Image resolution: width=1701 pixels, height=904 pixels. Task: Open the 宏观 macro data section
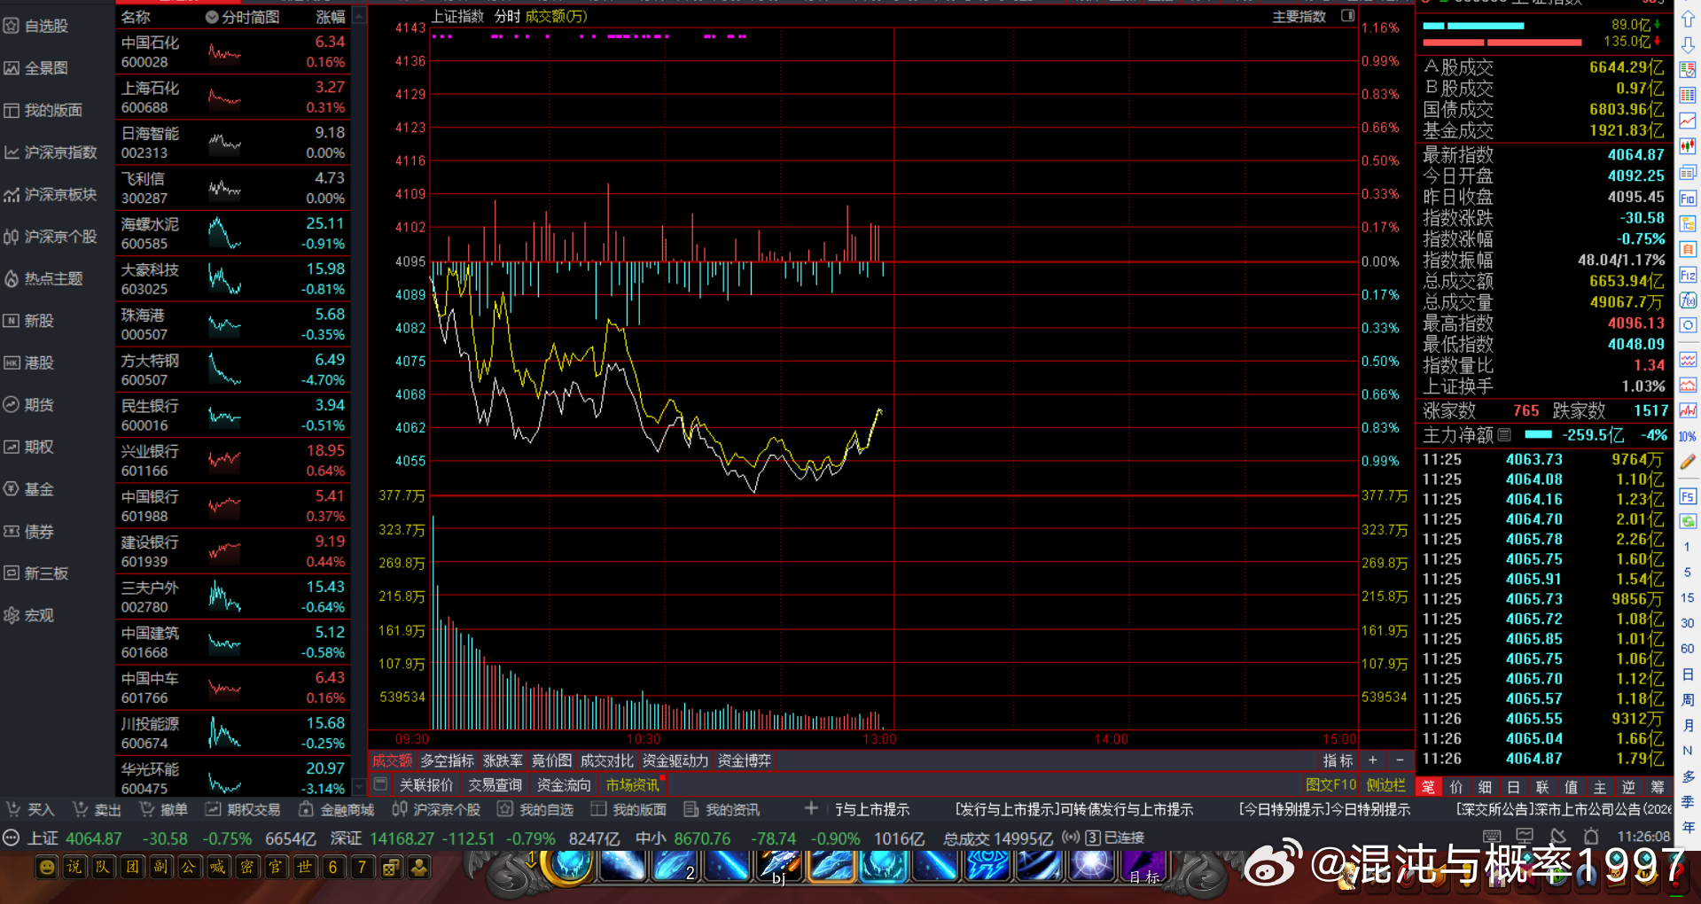[29, 615]
